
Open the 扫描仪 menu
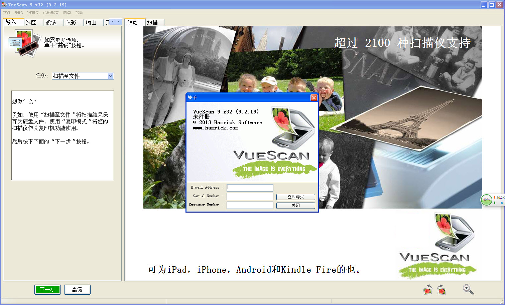tap(33, 13)
